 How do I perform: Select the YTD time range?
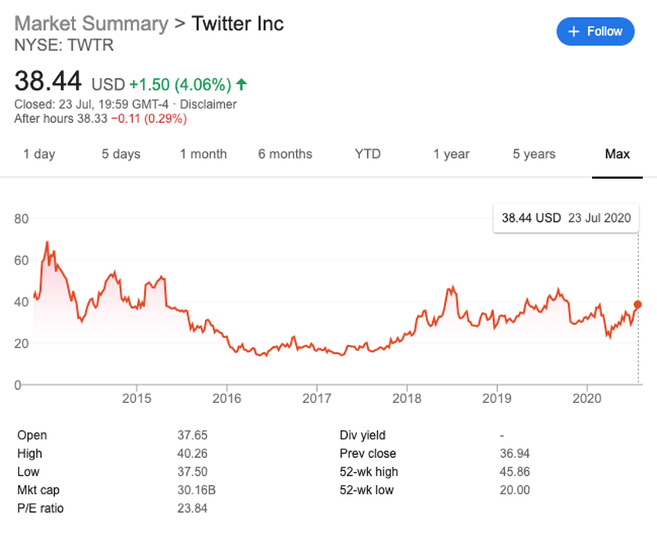367,154
